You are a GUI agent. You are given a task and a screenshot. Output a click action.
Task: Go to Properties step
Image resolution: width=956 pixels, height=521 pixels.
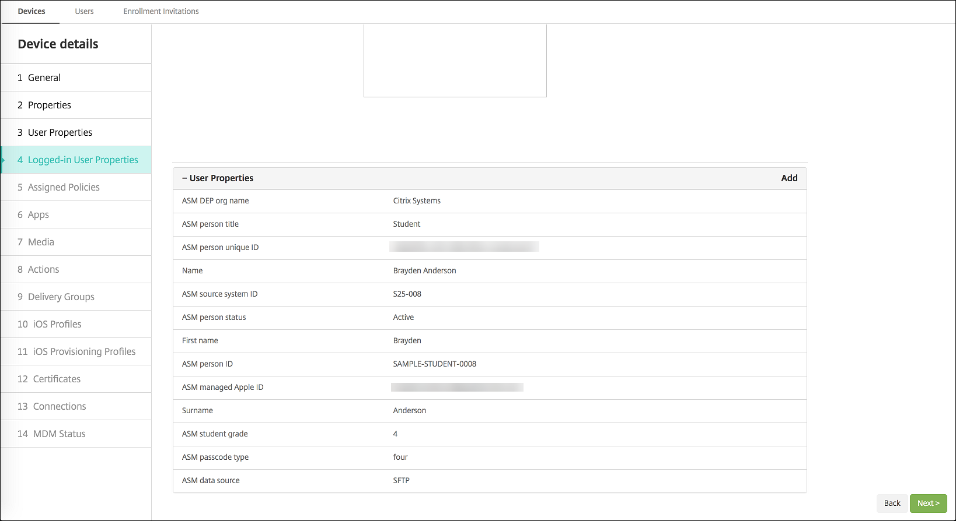click(50, 105)
